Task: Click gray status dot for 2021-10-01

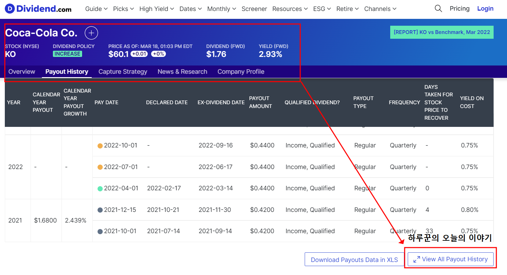Action: click(100, 231)
